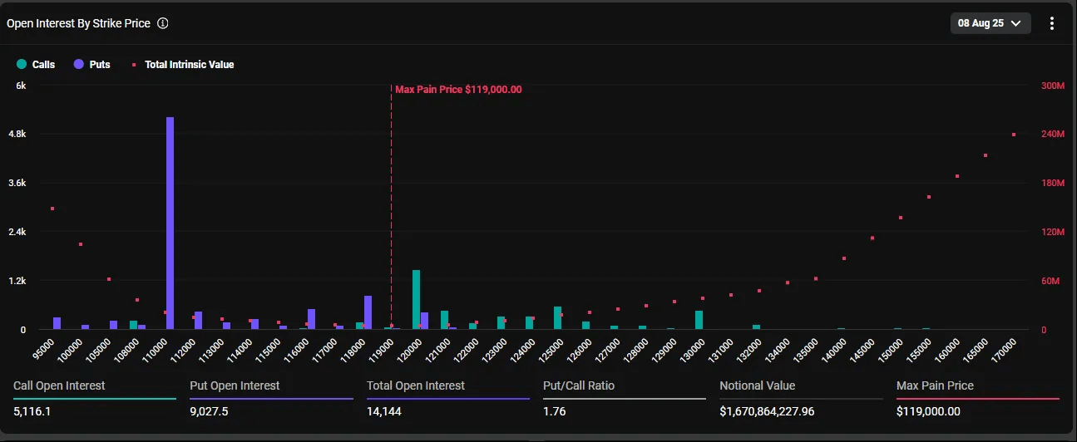Click the 130000 calls bar
The image size is (1077, 442).
click(x=699, y=320)
